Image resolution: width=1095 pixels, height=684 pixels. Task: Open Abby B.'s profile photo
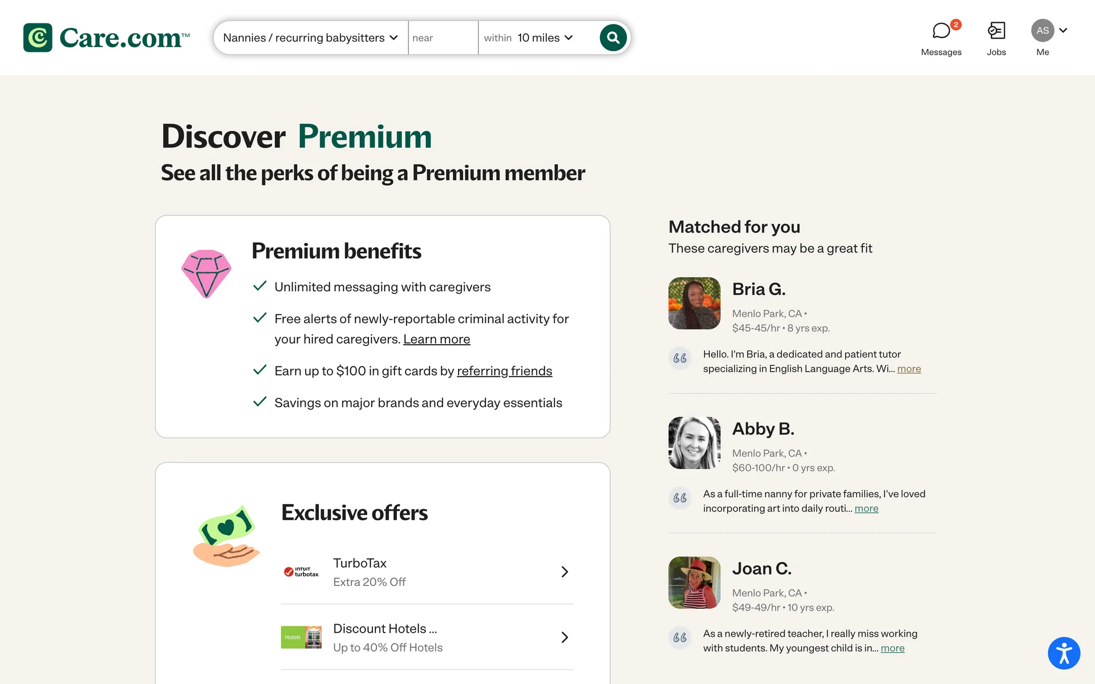coord(694,443)
